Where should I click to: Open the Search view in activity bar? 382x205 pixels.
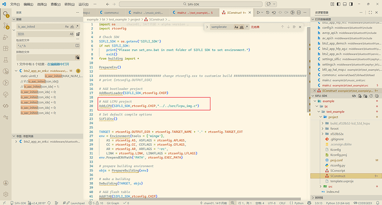(6, 14)
